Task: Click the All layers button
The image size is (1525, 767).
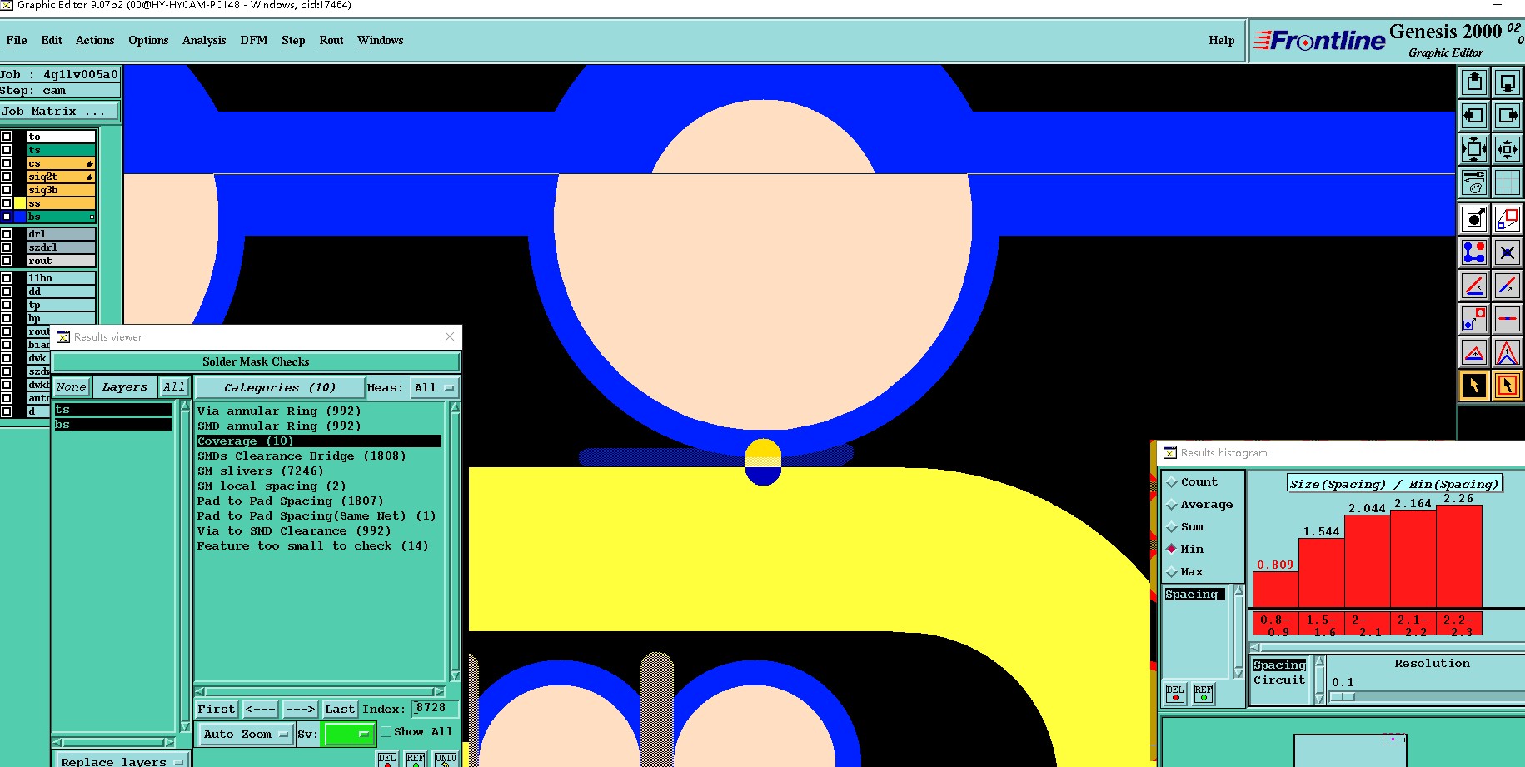Action: pyautogui.click(x=174, y=387)
